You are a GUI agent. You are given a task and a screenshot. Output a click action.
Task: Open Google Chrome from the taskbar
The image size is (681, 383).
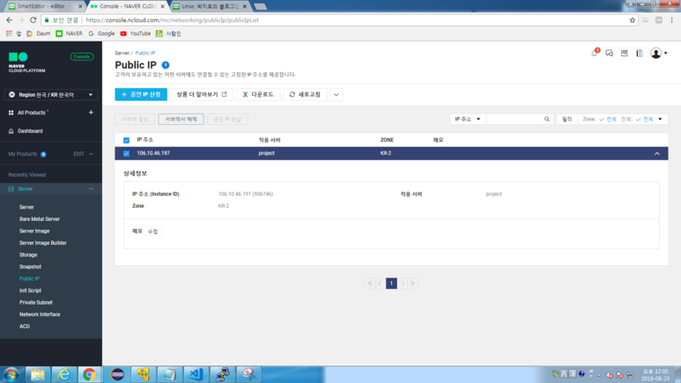point(90,374)
